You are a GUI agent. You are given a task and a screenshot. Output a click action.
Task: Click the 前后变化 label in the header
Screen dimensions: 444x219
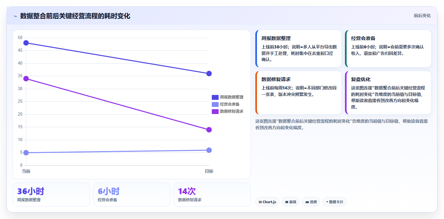tap(422, 16)
